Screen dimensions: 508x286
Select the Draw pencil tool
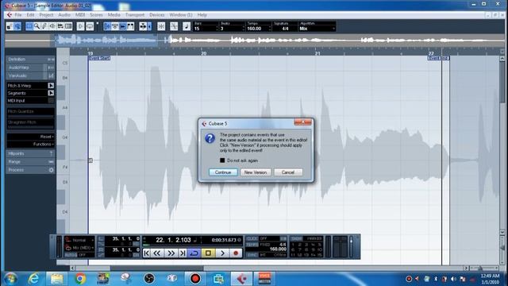coord(44,26)
